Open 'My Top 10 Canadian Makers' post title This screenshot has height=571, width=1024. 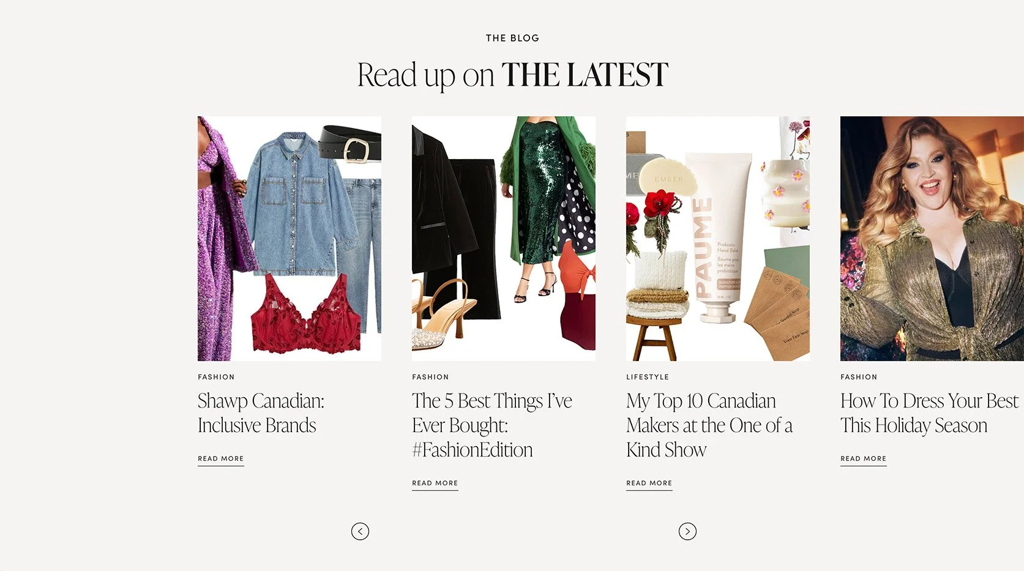709,425
